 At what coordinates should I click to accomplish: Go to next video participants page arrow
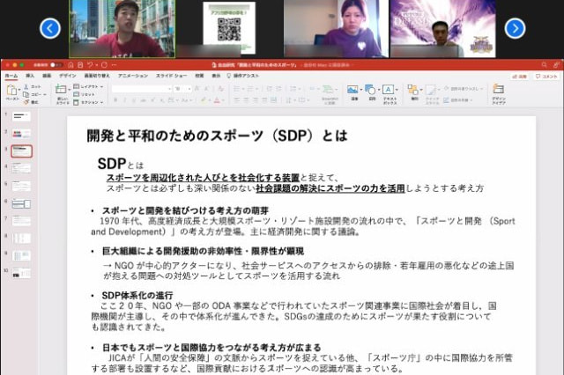(x=514, y=29)
